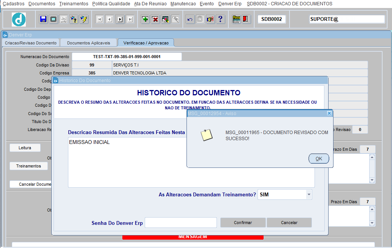Go to previous record arrow icon
The height and width of the screenshot is (248, 392).
(x=110, y=19)
